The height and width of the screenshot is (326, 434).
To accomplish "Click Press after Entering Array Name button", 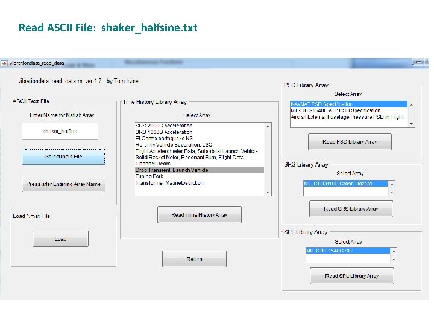I will coord(64,184).
